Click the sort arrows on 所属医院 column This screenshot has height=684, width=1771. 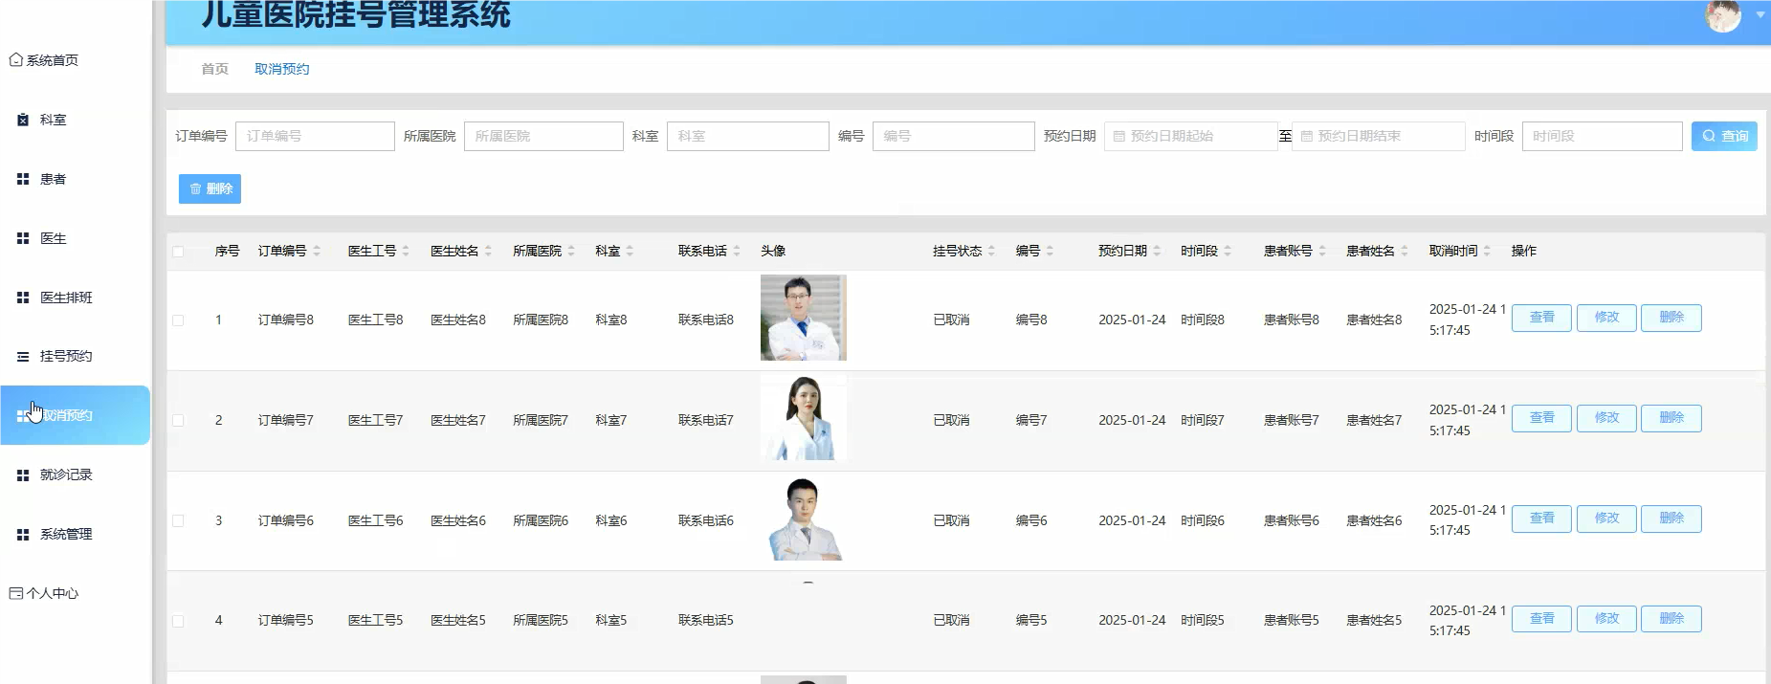pyautogui.click(x=571, y=252)
